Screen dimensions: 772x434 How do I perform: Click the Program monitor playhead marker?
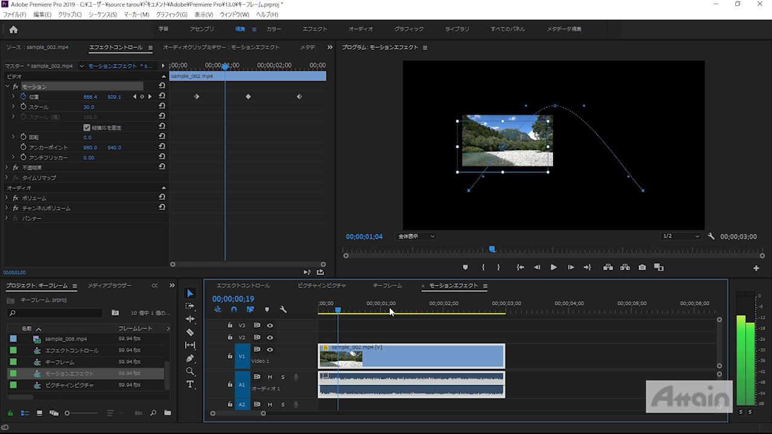pyautogui.click(x=492, y=249)
